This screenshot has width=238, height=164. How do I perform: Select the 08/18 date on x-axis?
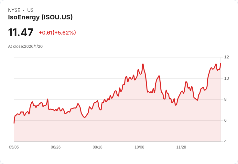pyautogui.click(x=97, y=147)
